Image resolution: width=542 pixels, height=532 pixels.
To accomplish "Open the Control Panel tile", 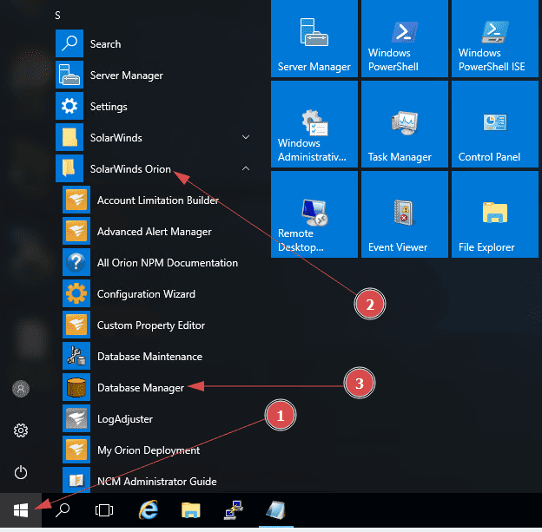I will coord(494,124).
